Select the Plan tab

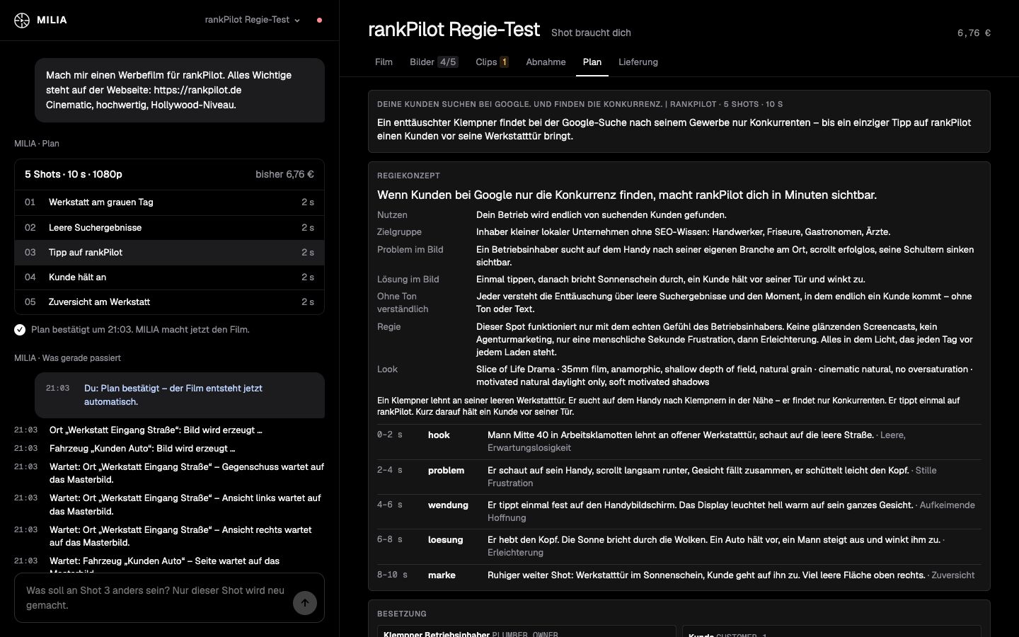[x=592, y=62]
